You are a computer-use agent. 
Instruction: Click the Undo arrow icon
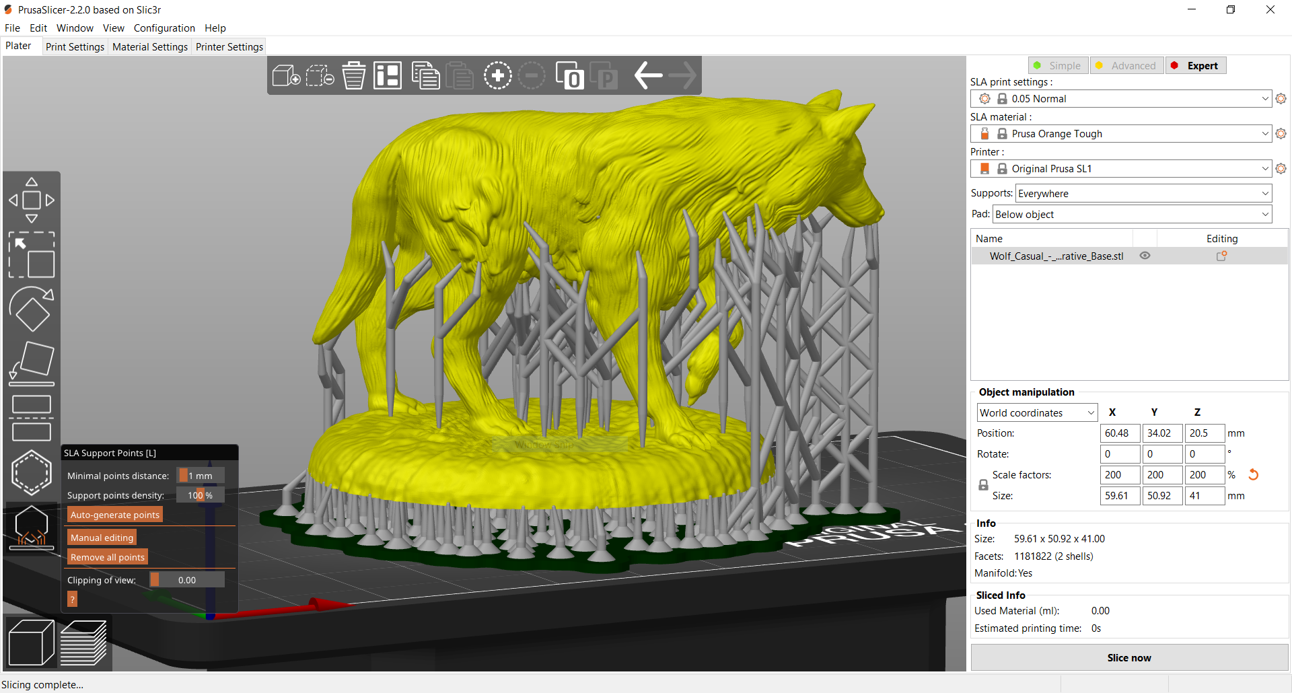pos(649,75)
